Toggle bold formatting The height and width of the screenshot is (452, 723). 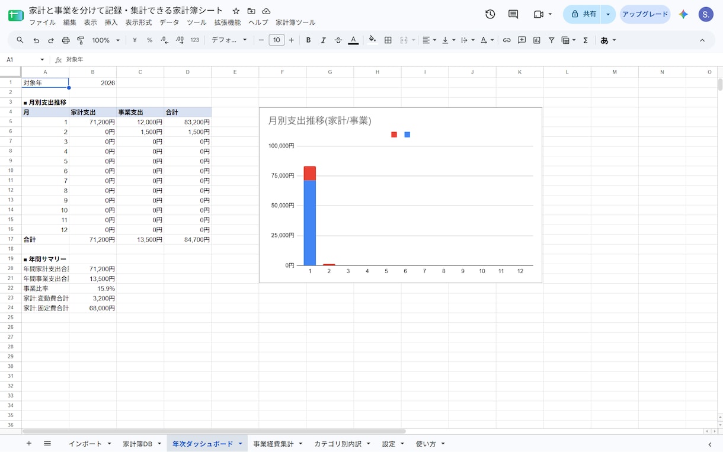click(308, 40)
